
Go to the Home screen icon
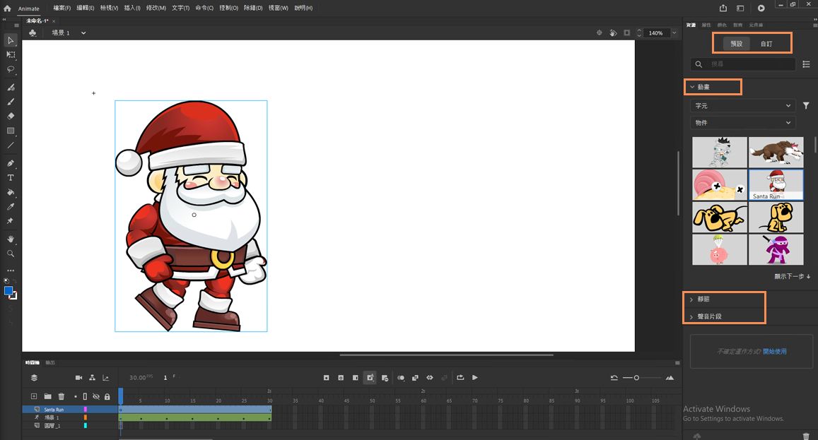pyautogui.click(x=7, y=8)
